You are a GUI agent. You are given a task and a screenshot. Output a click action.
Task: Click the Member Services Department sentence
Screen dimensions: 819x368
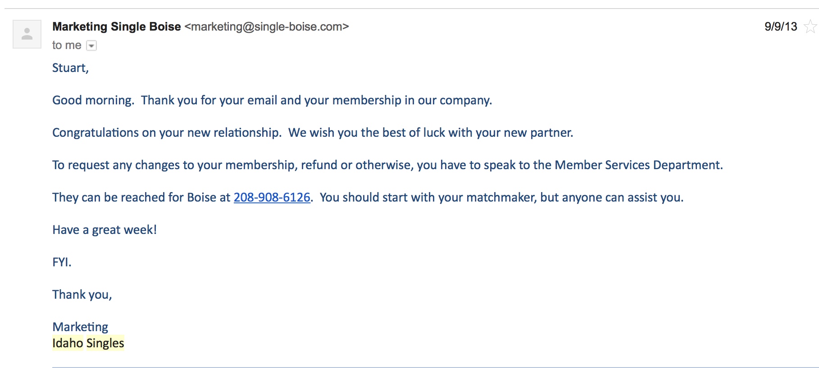(x=387, y=165)
